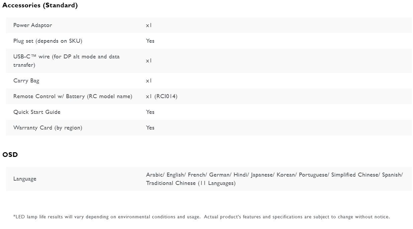This screenshot has width=413, height=229.
Task: Click the Yes value for Plug set
Action: 150,41
